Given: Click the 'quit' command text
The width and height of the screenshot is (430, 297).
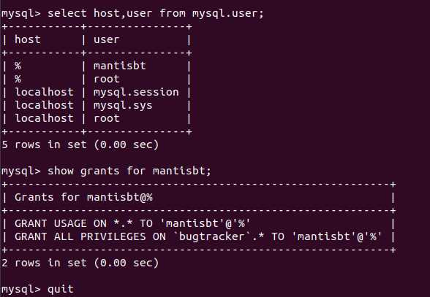Looking at the screenshot, I should (61, 289).
